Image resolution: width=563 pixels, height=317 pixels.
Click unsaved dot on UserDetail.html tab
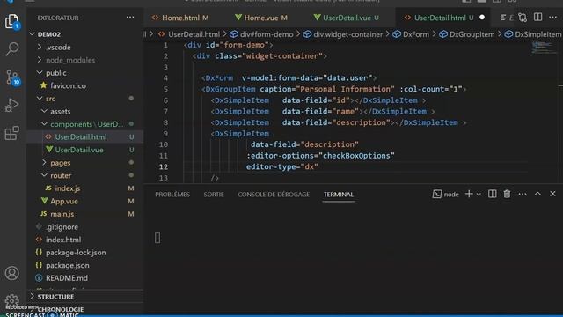(482, 18)
